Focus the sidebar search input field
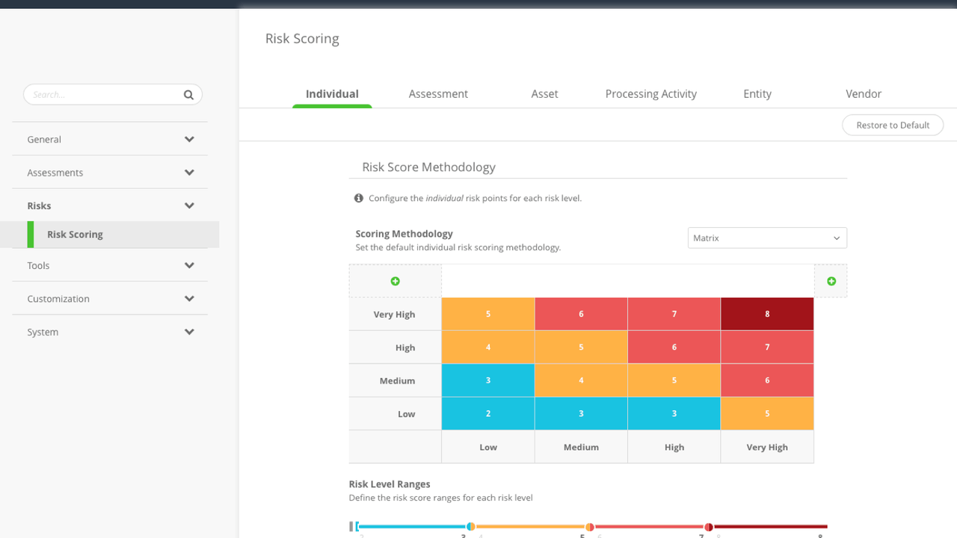Image resolution: width=957 pixels, height=538 pixels. point(105,95)
